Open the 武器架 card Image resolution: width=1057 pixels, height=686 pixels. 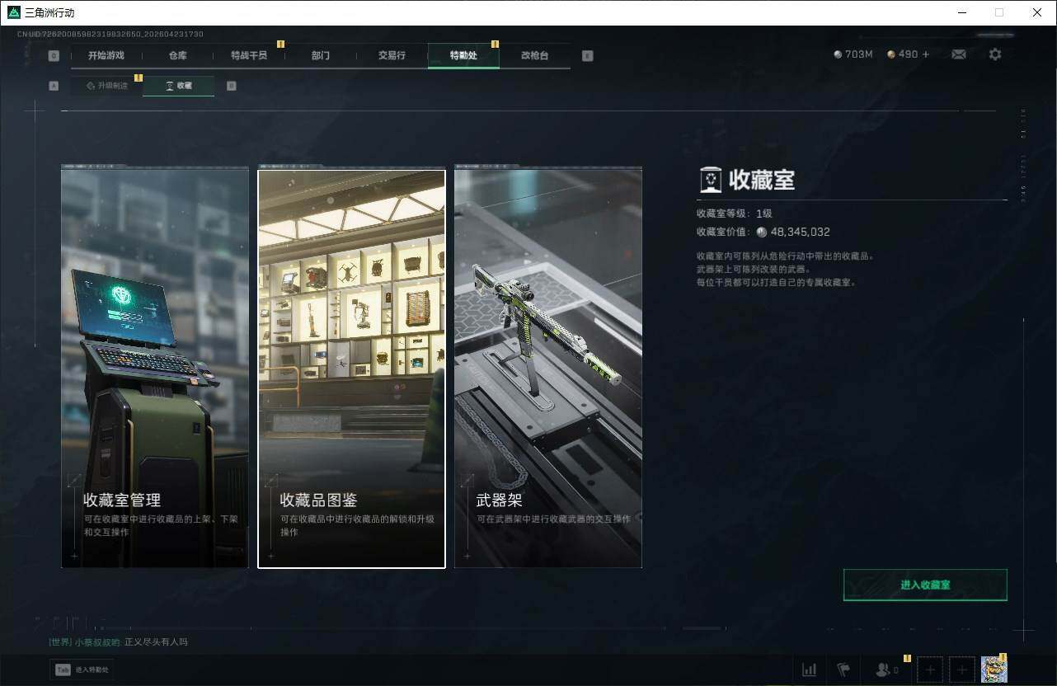click(547, 367)
